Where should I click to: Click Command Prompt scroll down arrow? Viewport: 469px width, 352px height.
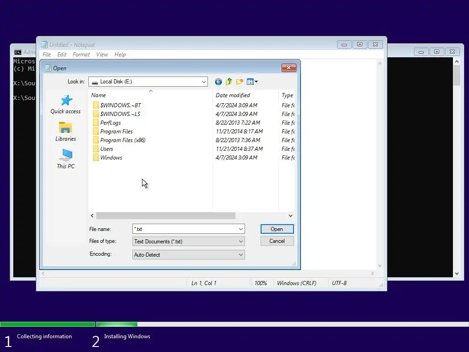[x=457, y=273]
